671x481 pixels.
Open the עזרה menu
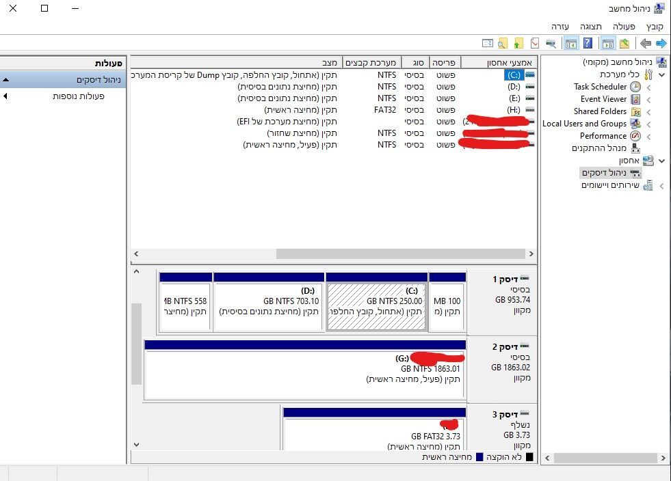(x=560, y=27)
